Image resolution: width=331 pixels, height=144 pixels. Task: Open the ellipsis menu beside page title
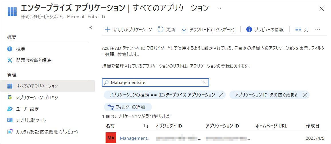[220, 9]
